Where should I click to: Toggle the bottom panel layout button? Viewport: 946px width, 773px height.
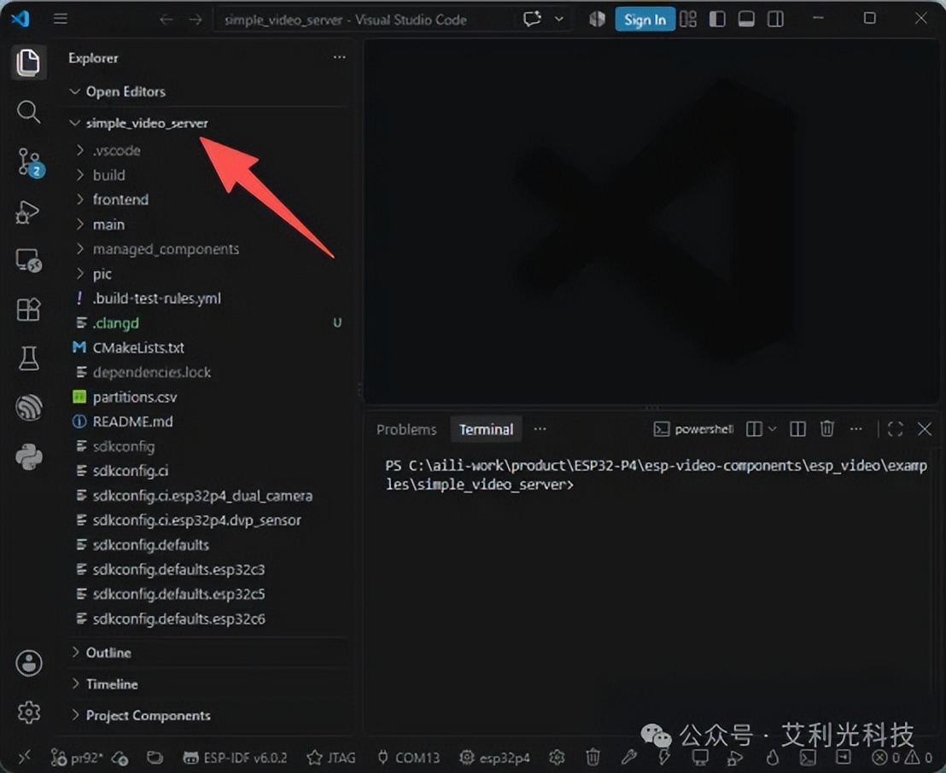pyautogui.click(x=746, y=20)
